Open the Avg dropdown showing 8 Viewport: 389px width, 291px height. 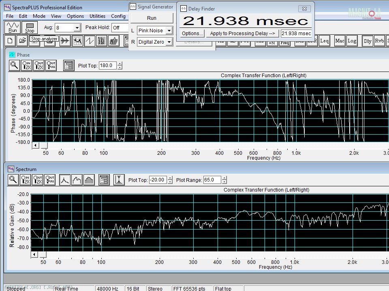coord(77,27)
